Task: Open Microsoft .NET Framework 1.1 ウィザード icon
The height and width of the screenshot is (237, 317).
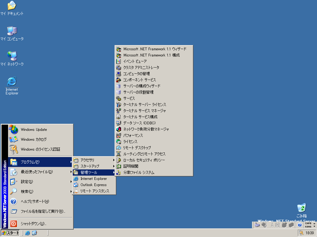Action: pos(119,49)
